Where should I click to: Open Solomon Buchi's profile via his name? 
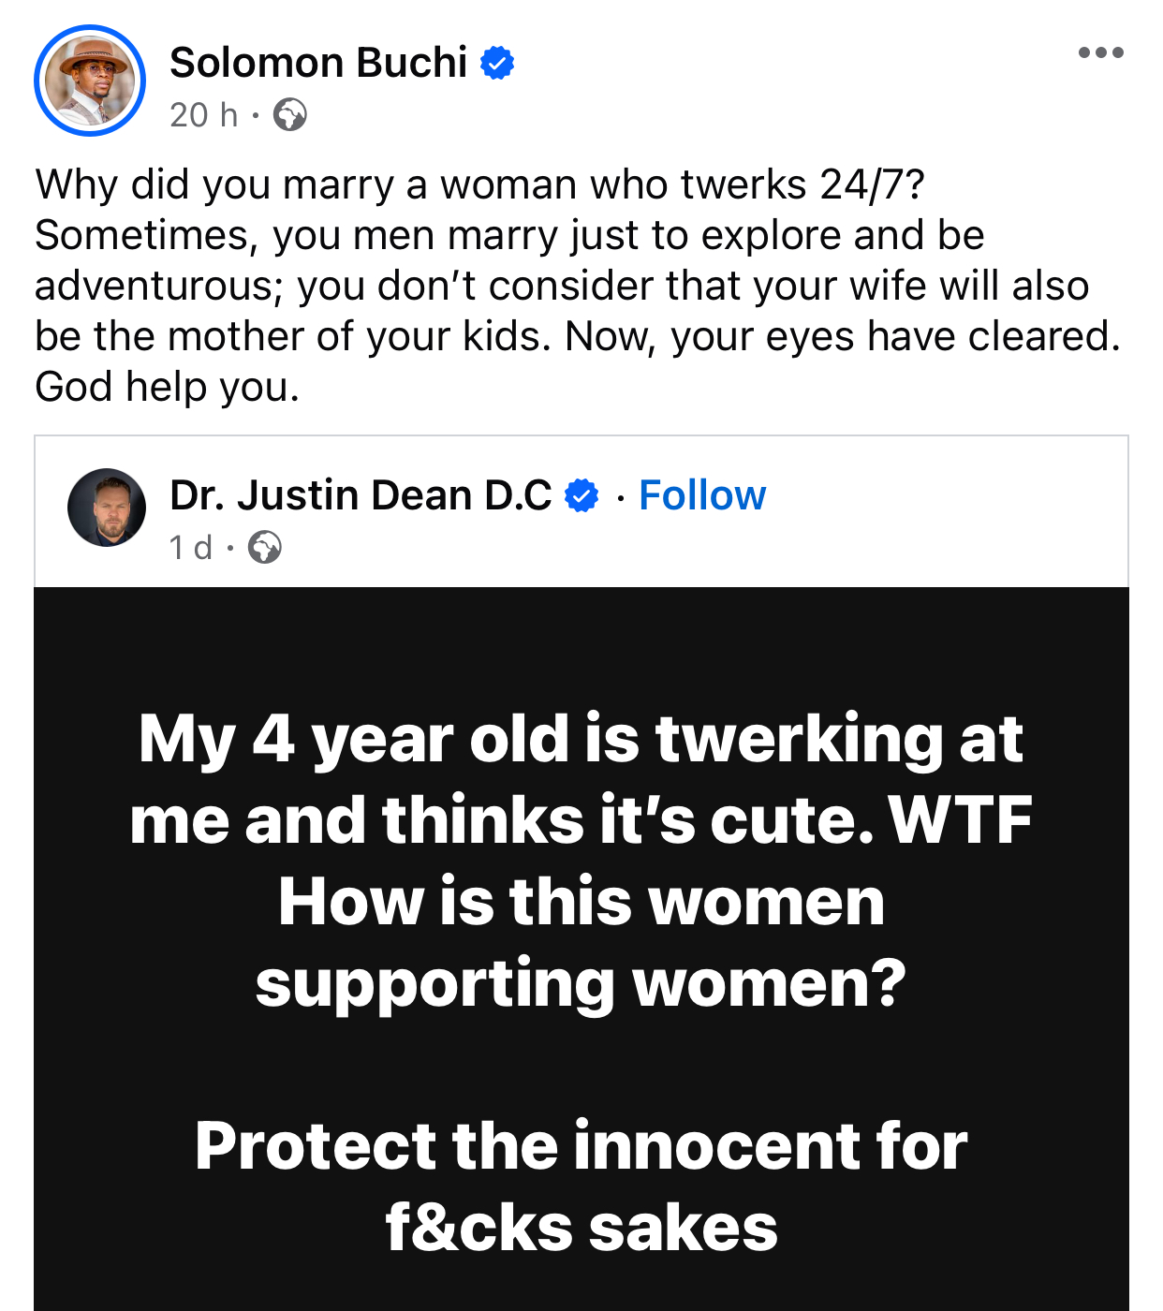(318, 63)
